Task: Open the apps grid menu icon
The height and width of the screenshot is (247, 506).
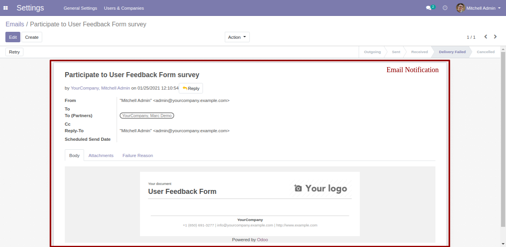Action: coord(5,8)
